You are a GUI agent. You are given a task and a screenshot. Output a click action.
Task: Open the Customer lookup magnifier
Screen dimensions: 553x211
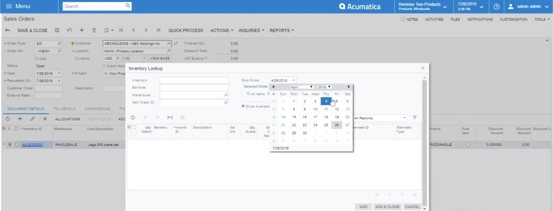pyautogui.click(x=169, y=44)
